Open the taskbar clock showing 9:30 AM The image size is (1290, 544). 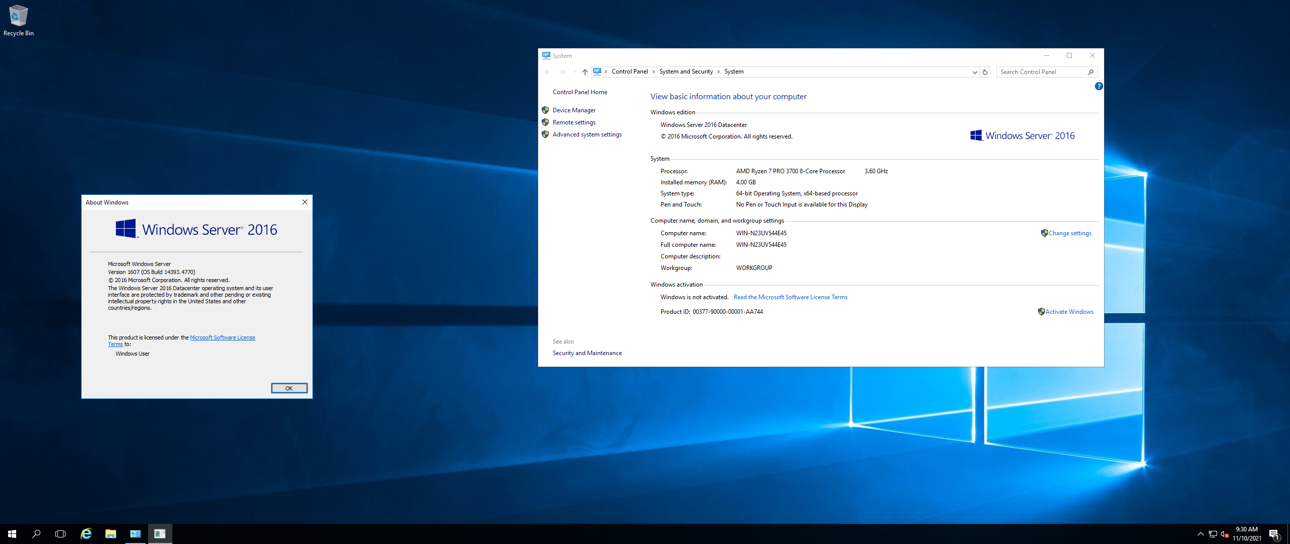click(1247, 534)
